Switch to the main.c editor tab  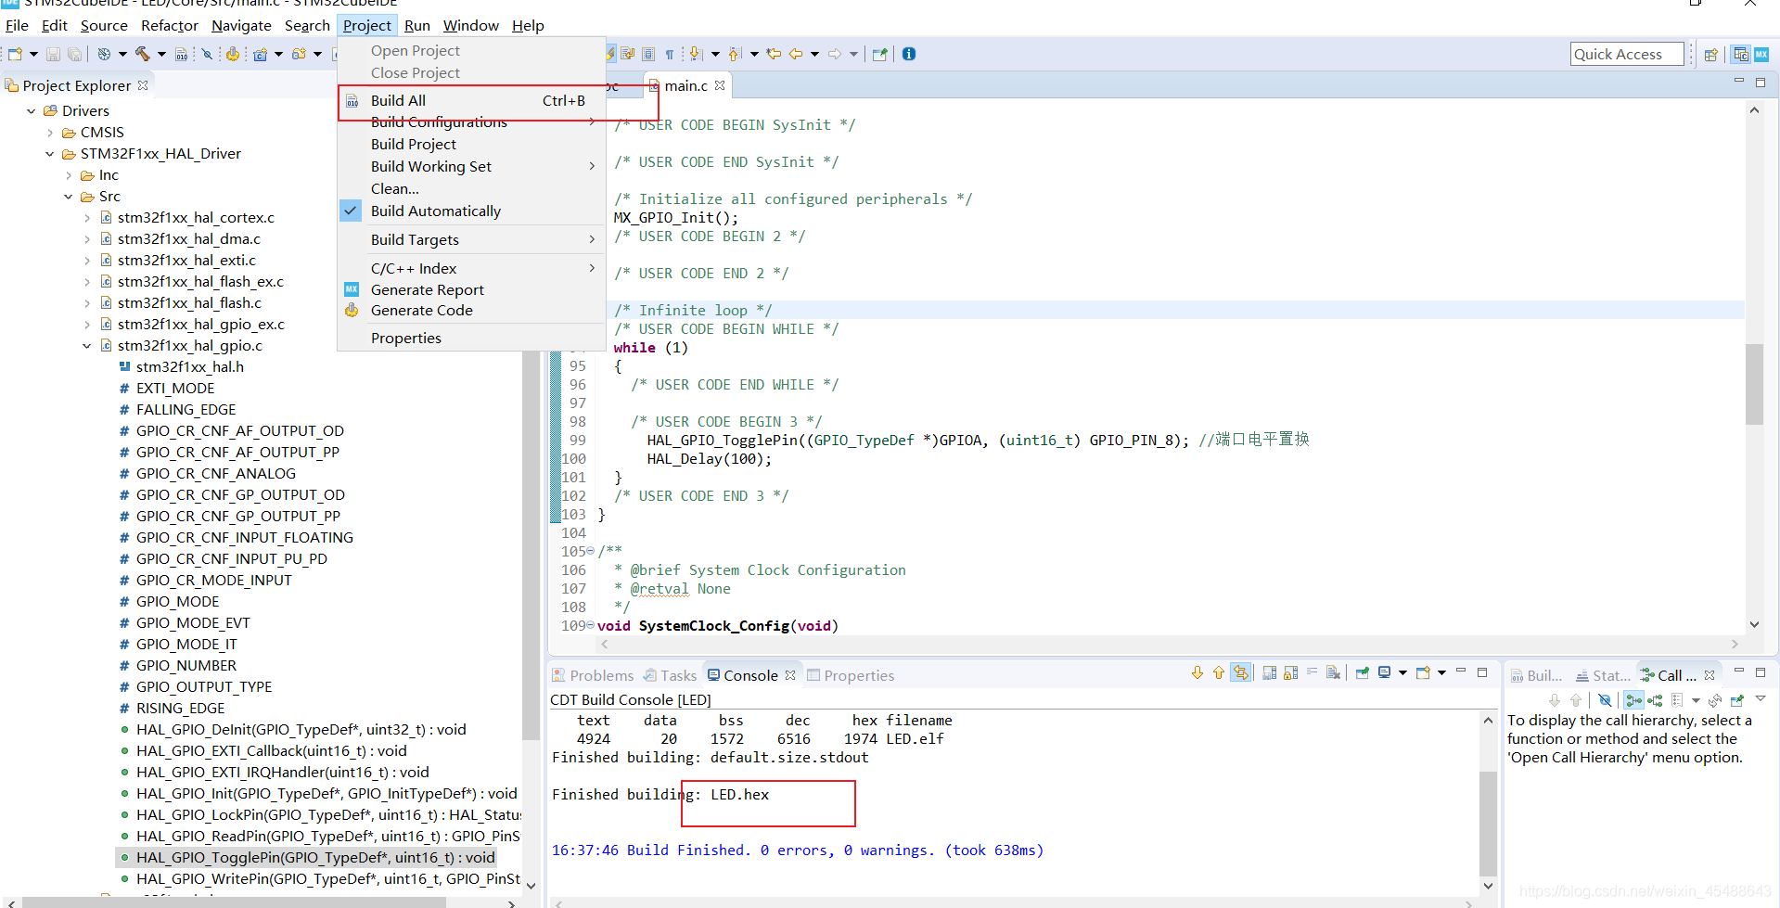point(686,86)
